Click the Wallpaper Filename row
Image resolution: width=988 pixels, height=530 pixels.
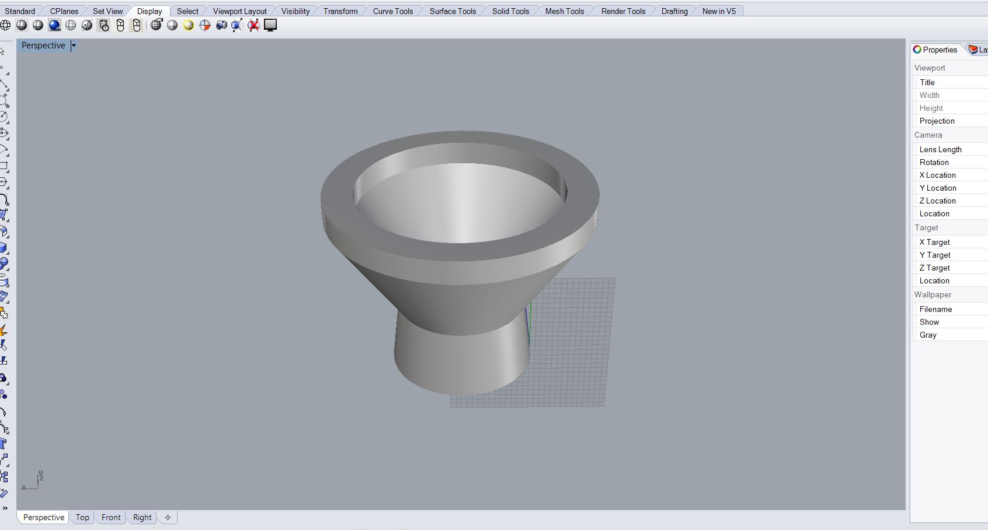pos(950,309)
